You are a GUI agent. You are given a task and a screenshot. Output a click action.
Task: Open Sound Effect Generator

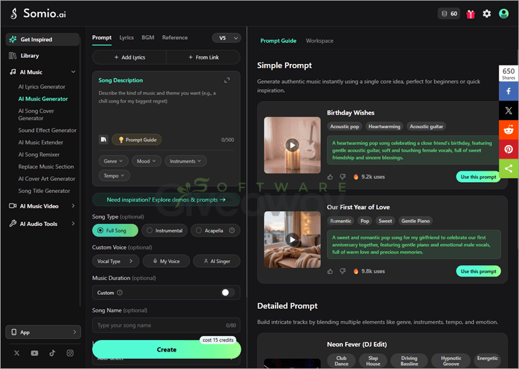(47, 130)
